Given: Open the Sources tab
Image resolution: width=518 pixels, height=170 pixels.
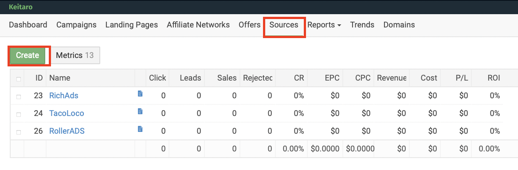Looking at the screenshot, I should 284,25.
